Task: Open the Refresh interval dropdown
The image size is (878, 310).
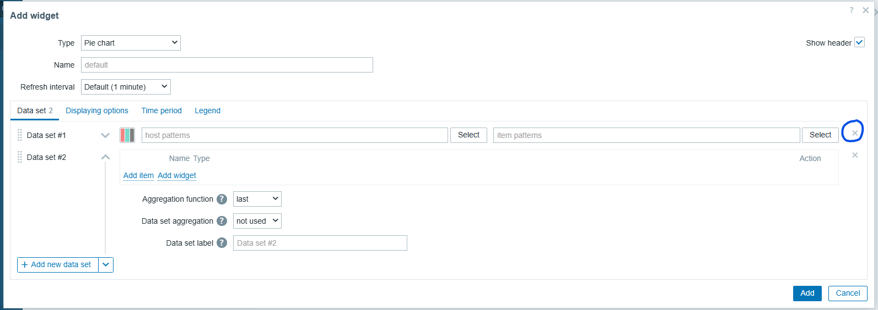Action: pyautogui.click(x=126, y=87)
